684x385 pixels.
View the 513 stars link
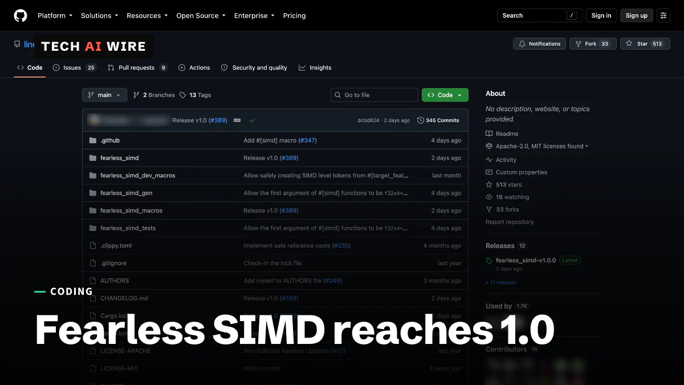click(x=503, y=185)
